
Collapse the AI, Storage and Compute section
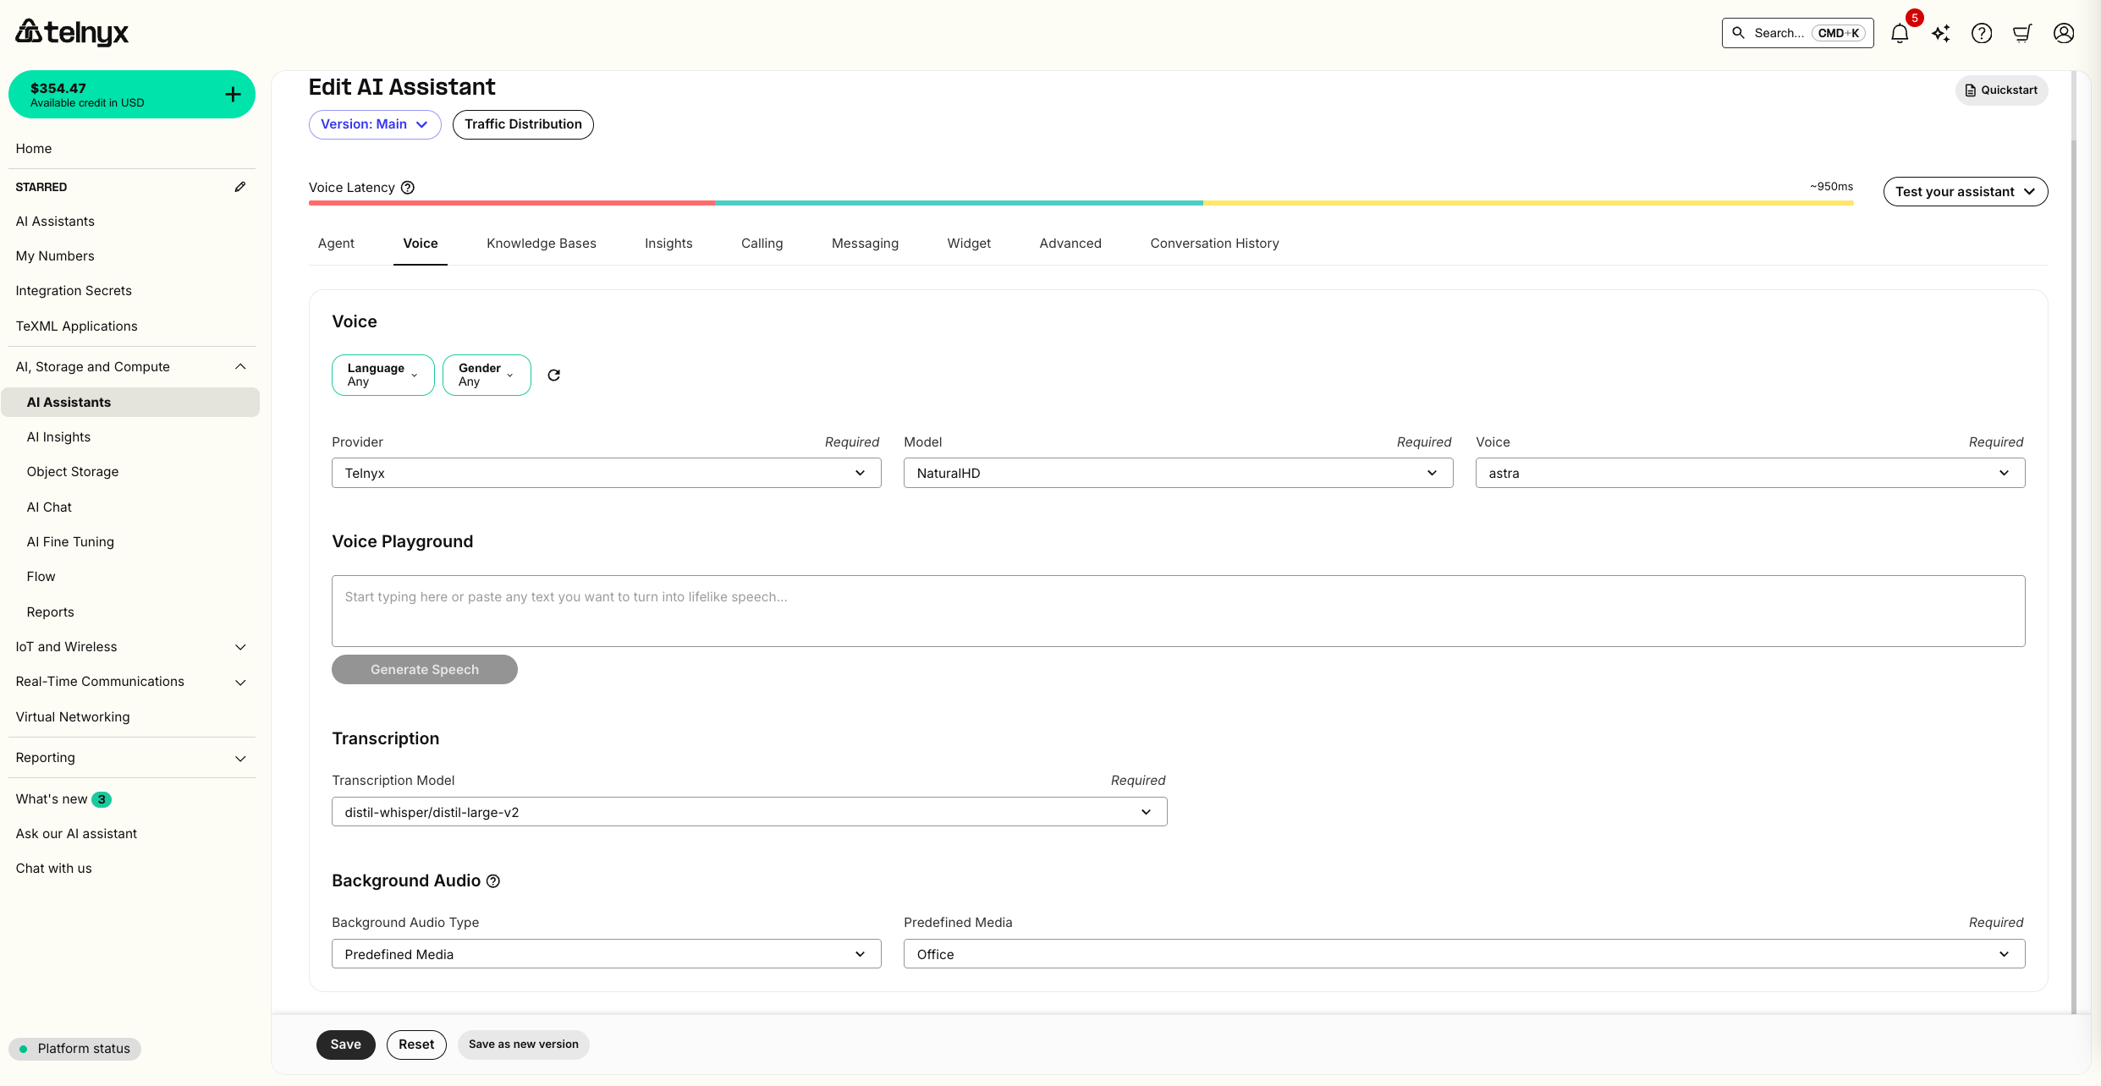pyautogui.click(x=240, y=366)
